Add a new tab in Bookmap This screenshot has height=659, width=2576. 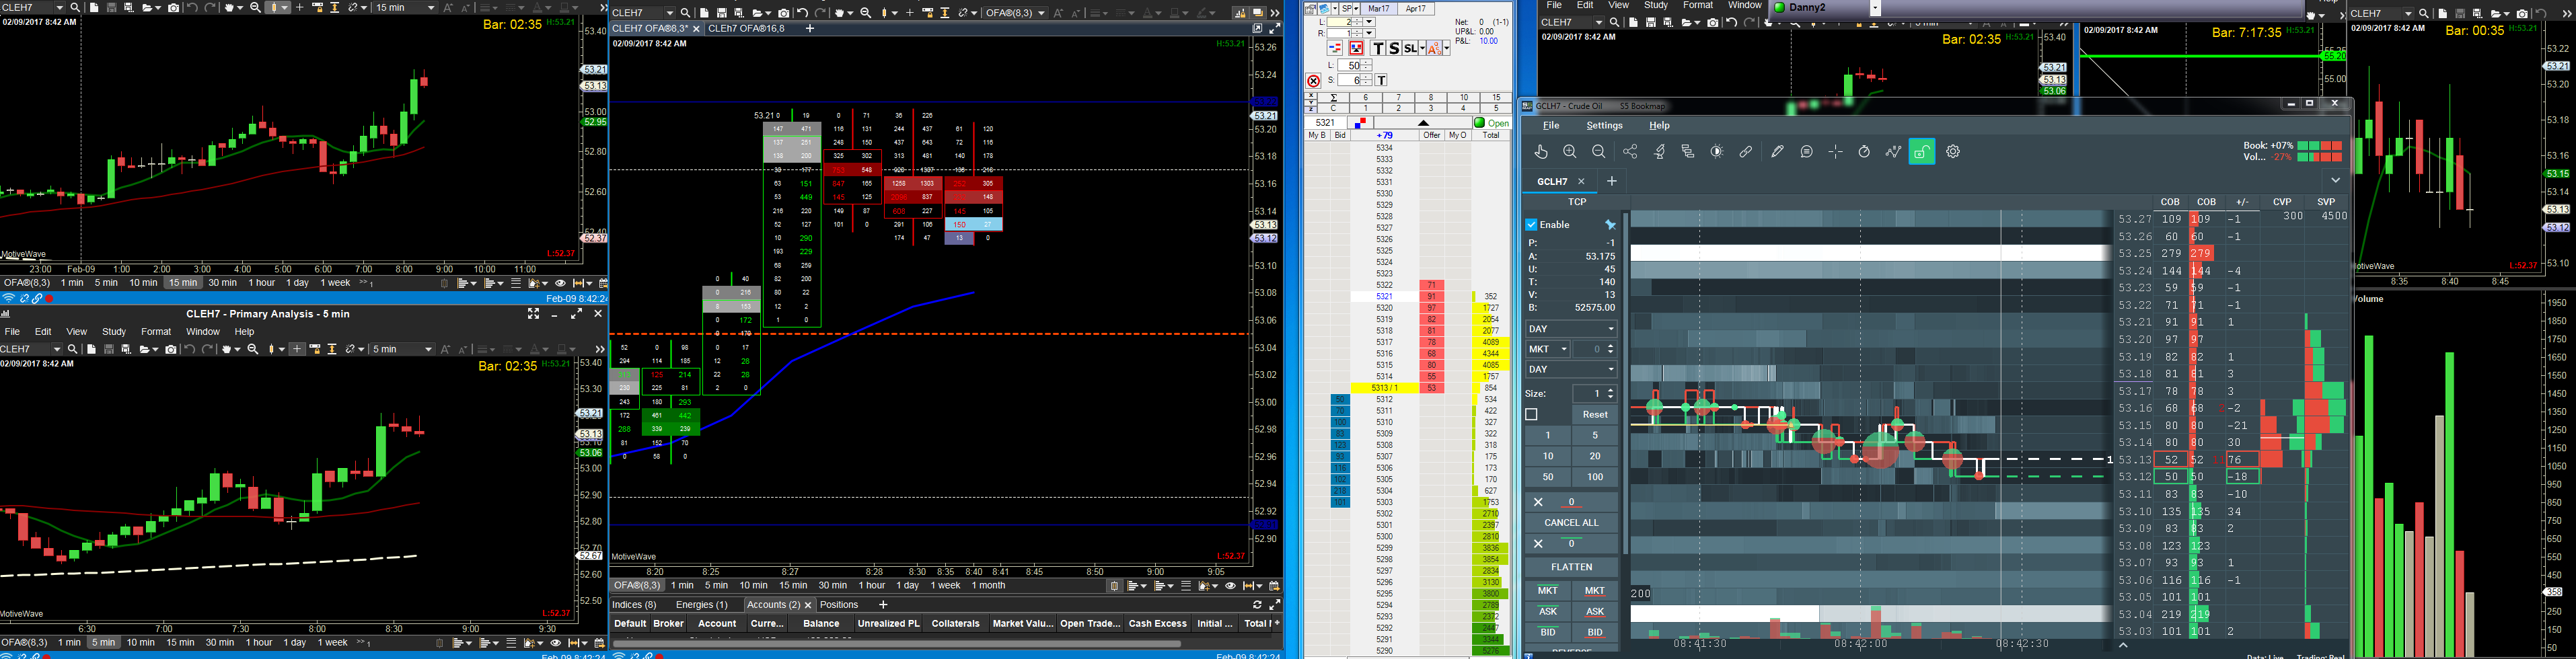1612,181
